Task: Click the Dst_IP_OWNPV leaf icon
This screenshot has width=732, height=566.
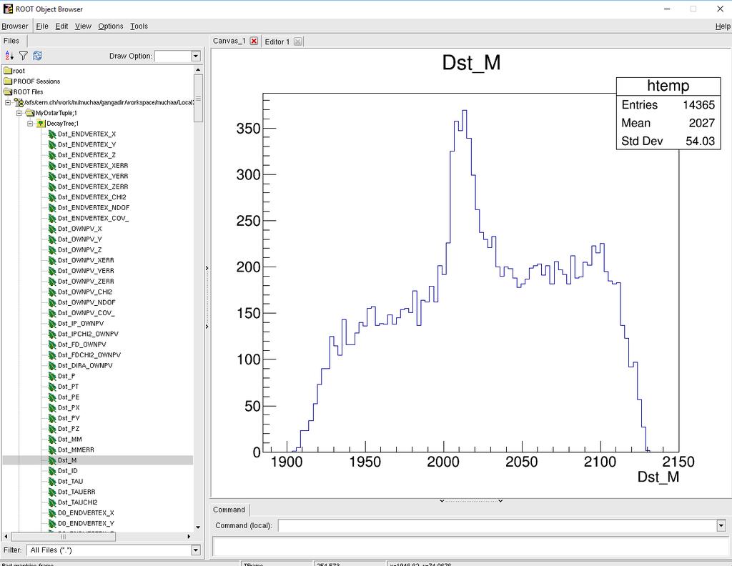Action: (52, 324)
